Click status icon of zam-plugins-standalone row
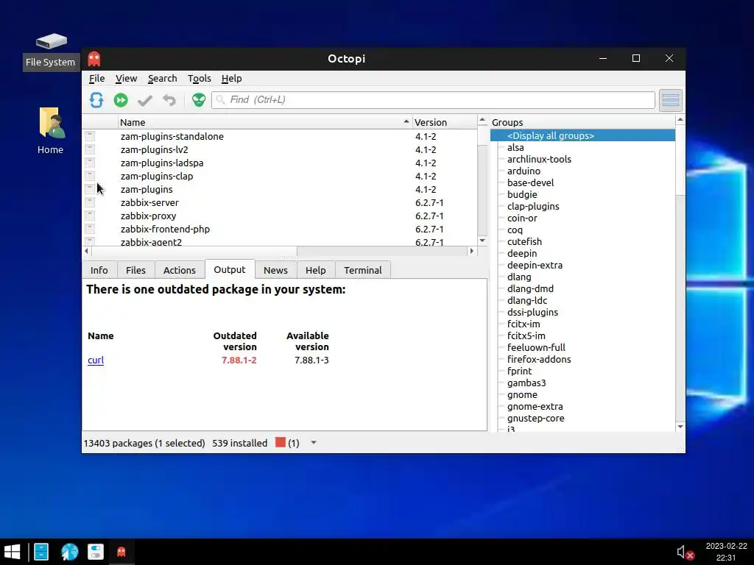754x565 pixels. tap(90, 136)
